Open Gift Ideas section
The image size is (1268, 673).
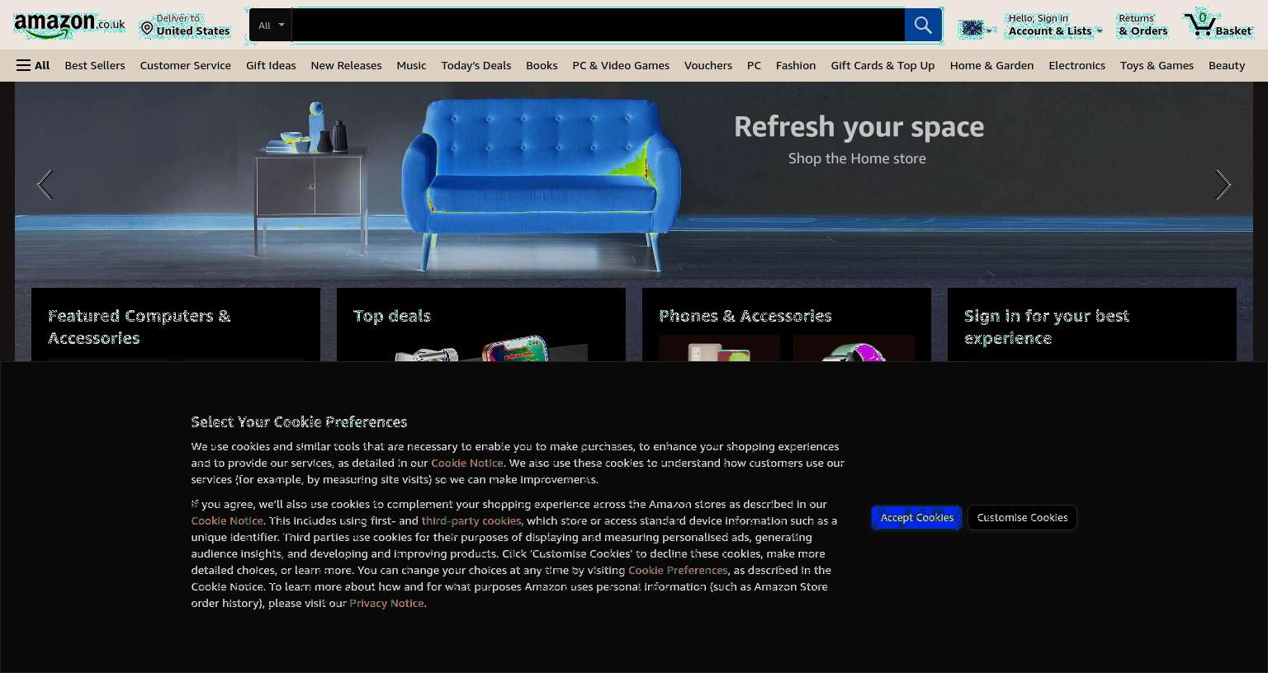point(271,65)
